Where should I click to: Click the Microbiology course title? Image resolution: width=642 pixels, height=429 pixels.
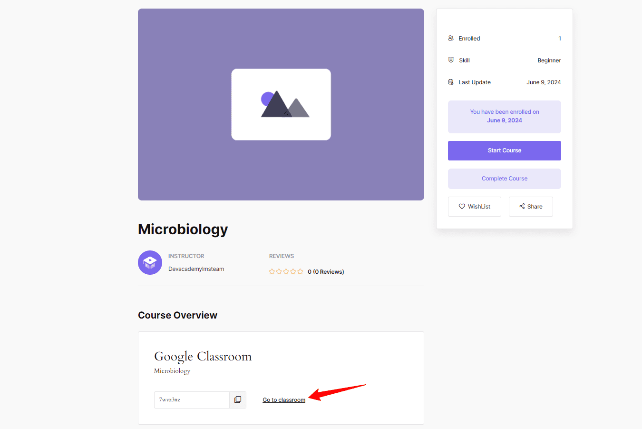pos(183,229)
